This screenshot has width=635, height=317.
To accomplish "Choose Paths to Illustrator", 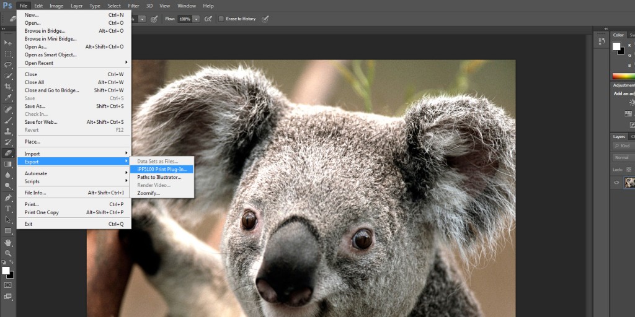I will point(162,177).
